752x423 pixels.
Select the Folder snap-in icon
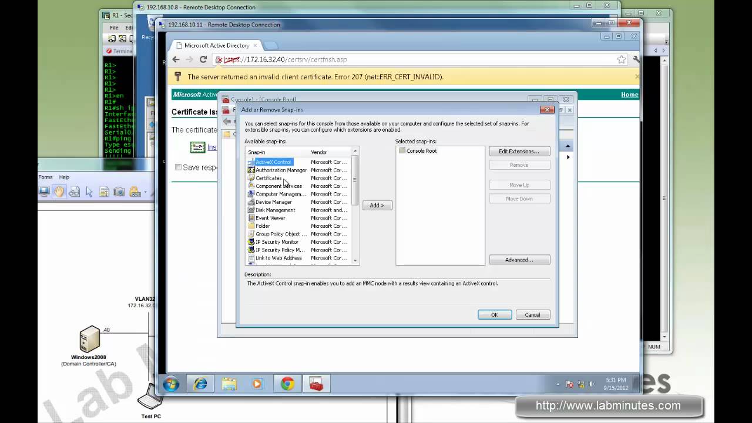pyautogui.click(x=251, y=226)
